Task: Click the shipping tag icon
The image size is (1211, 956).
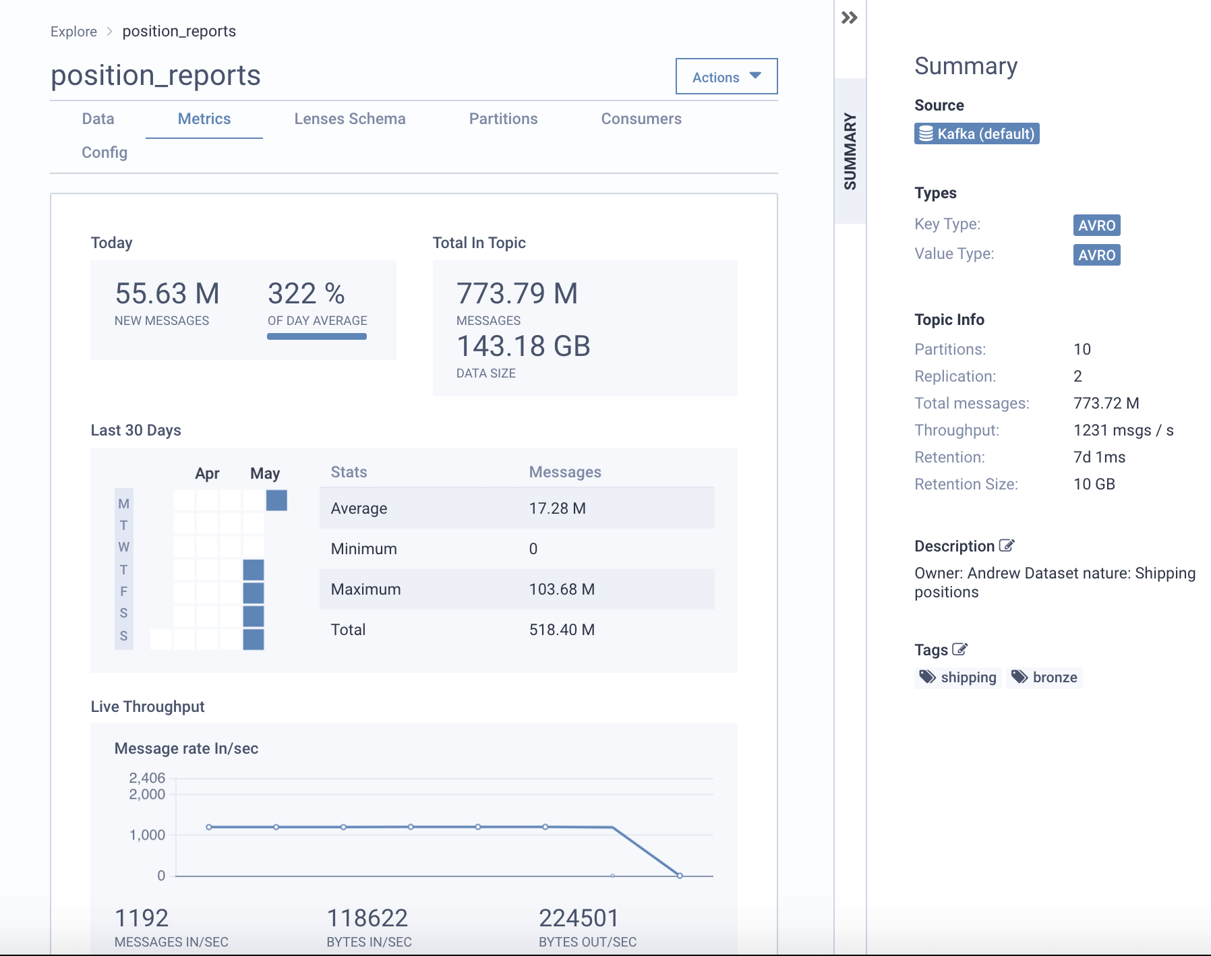Action: 928,677
